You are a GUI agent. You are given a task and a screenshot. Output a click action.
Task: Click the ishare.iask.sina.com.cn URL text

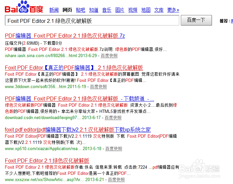[41, 56]
